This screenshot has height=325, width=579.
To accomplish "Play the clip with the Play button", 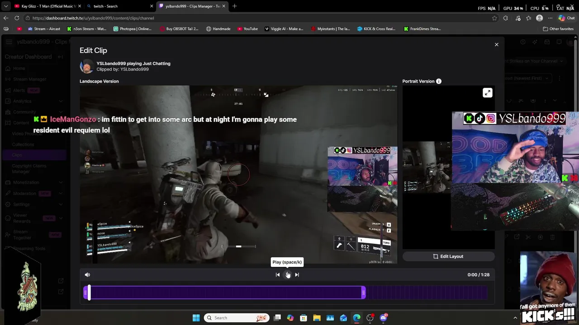I will click(287, 274).
